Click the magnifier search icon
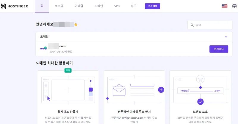Image resolution: width=238 pixels, height=124 pixels. pos(192,25)
